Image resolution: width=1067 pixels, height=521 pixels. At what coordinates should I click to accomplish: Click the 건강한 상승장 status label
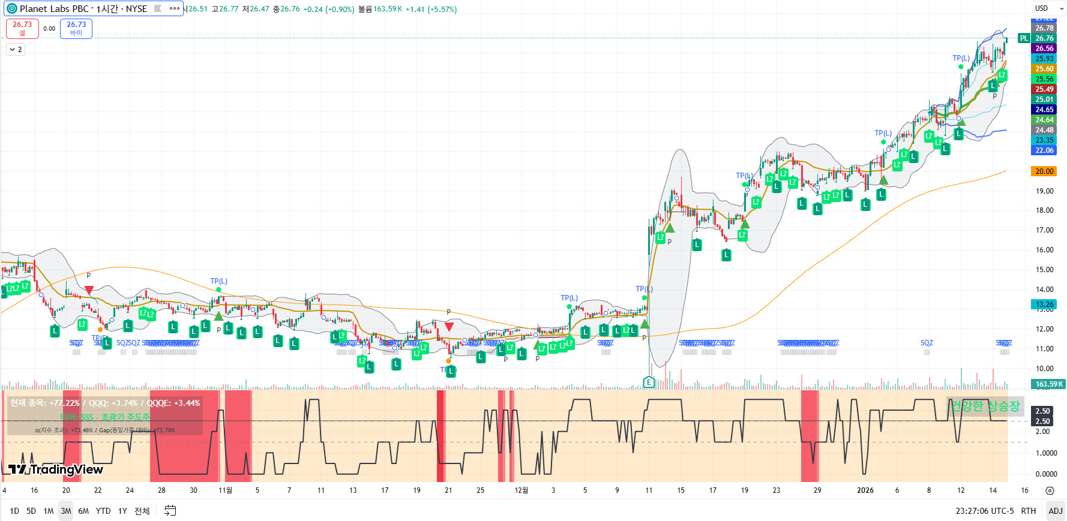(x=985, y=406)
